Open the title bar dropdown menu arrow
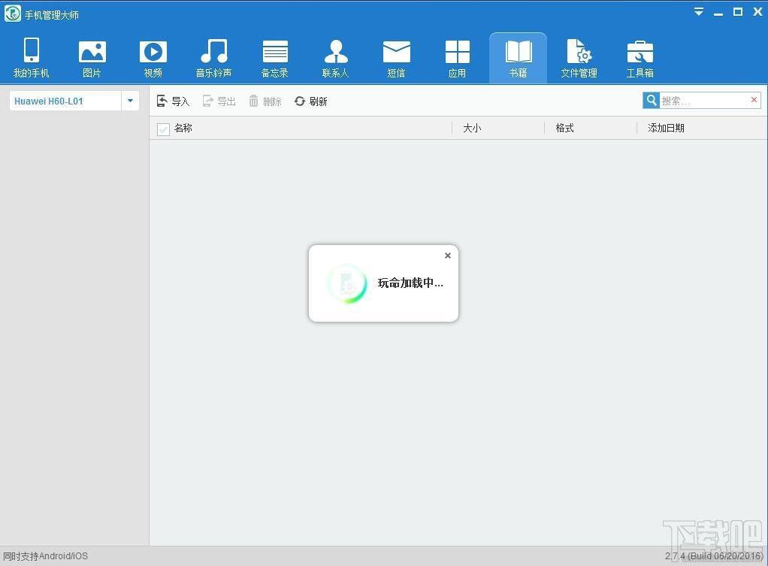Viewport: 768px width, 566px height. point(699,12)
